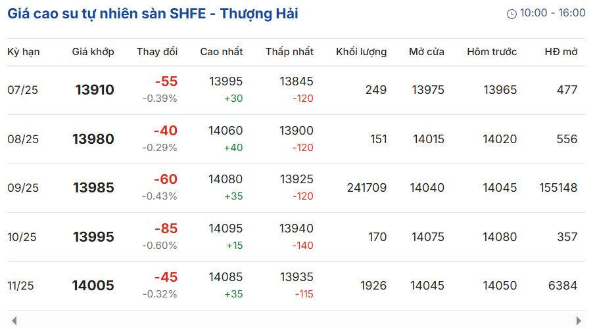Click the -85 change value for 10/25
This screenshot has height=329, width=595.
point(166,229)
